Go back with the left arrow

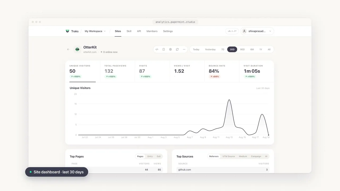point(68,49)
